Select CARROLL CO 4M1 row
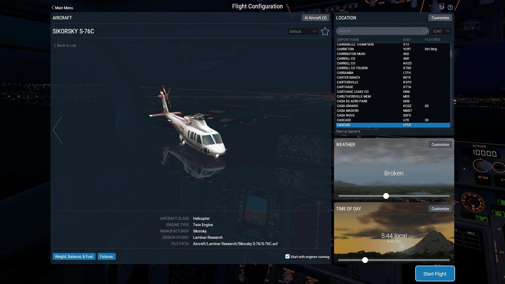The width and height of the screenshot is (505, 284). tap(393, 58)
